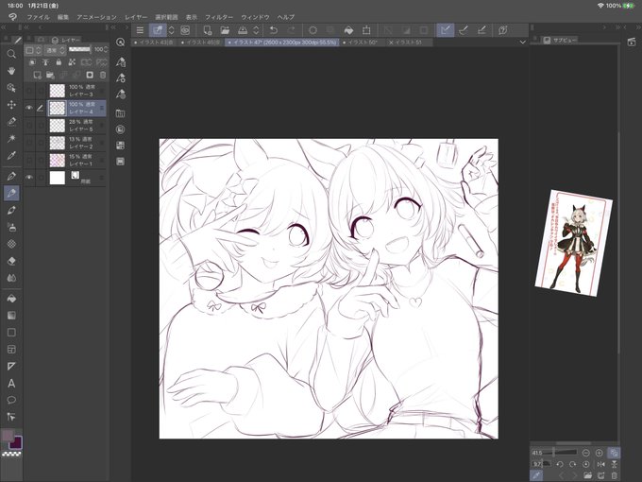Select the Move layer tool
642x482 pixels.
[11, 105]
